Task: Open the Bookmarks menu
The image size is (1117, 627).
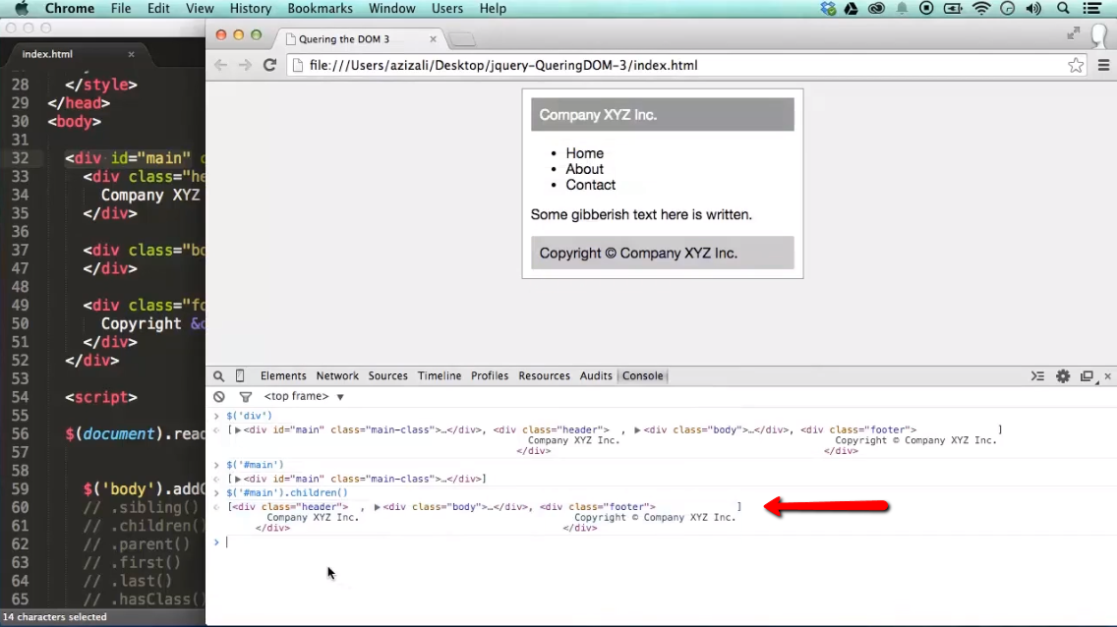Action: [x=320, y=9]
